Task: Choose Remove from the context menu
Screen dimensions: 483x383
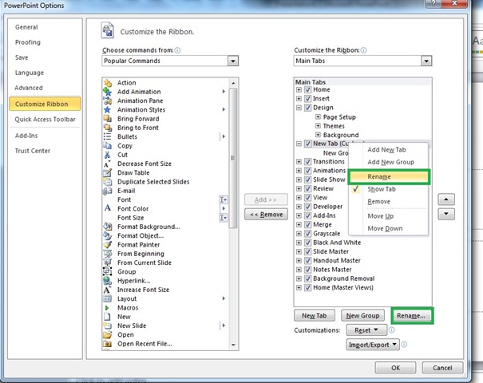Action: coord(388,201)
